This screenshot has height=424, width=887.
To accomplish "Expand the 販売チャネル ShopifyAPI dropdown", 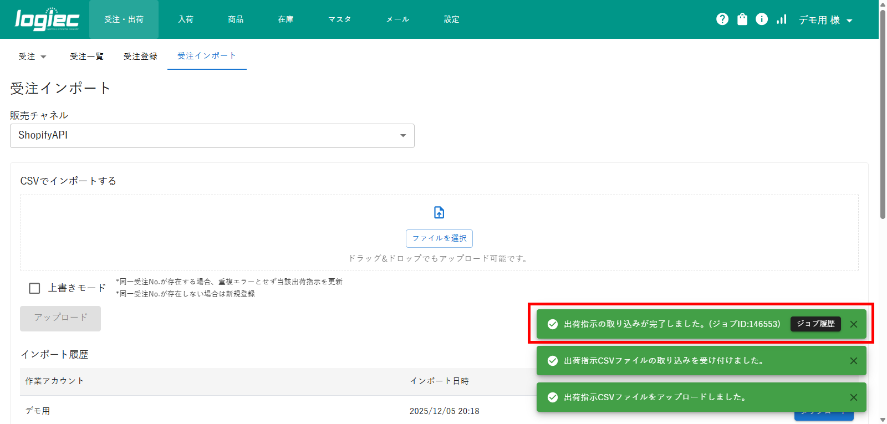I will click(212, 136).
